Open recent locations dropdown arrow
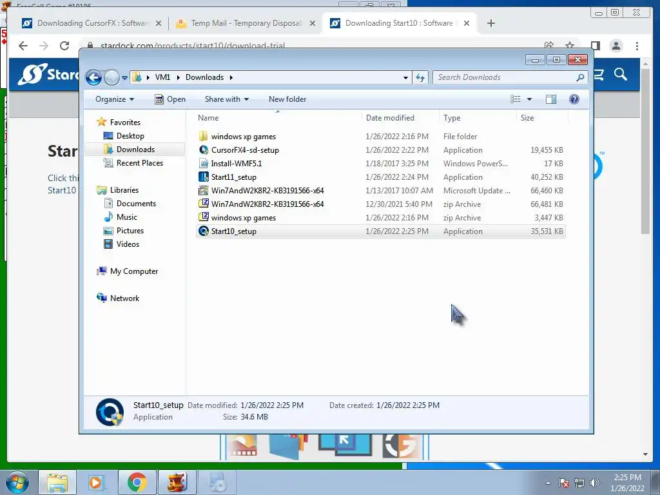 click(x=124, y=78)
